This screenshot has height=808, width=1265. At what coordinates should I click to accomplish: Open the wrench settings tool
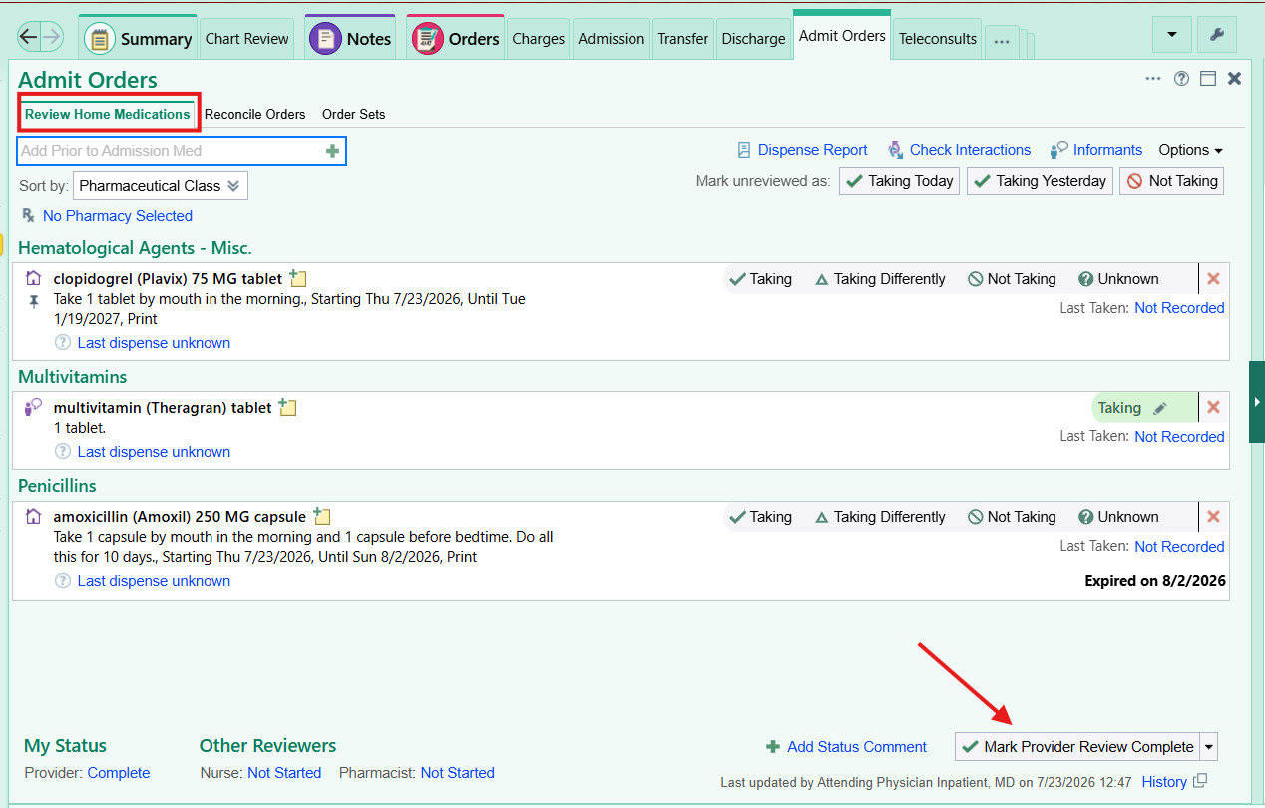click(1216, 35)
